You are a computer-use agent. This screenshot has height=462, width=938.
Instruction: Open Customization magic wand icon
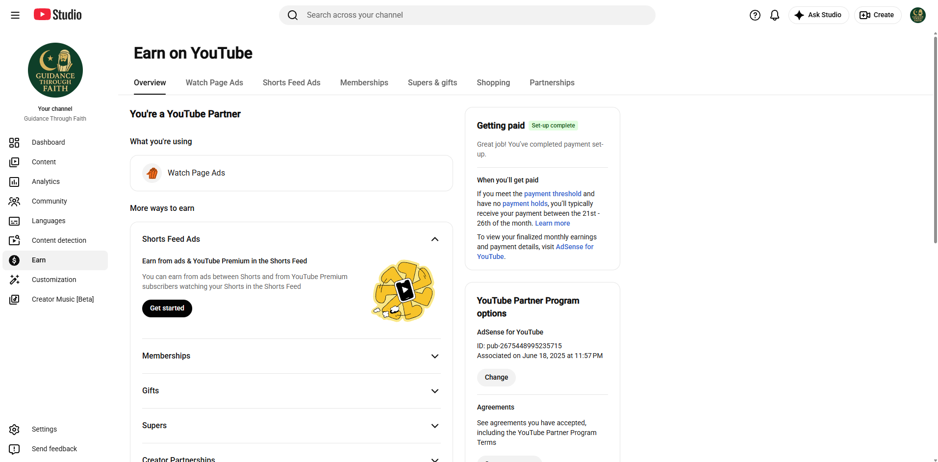(14, 280)
